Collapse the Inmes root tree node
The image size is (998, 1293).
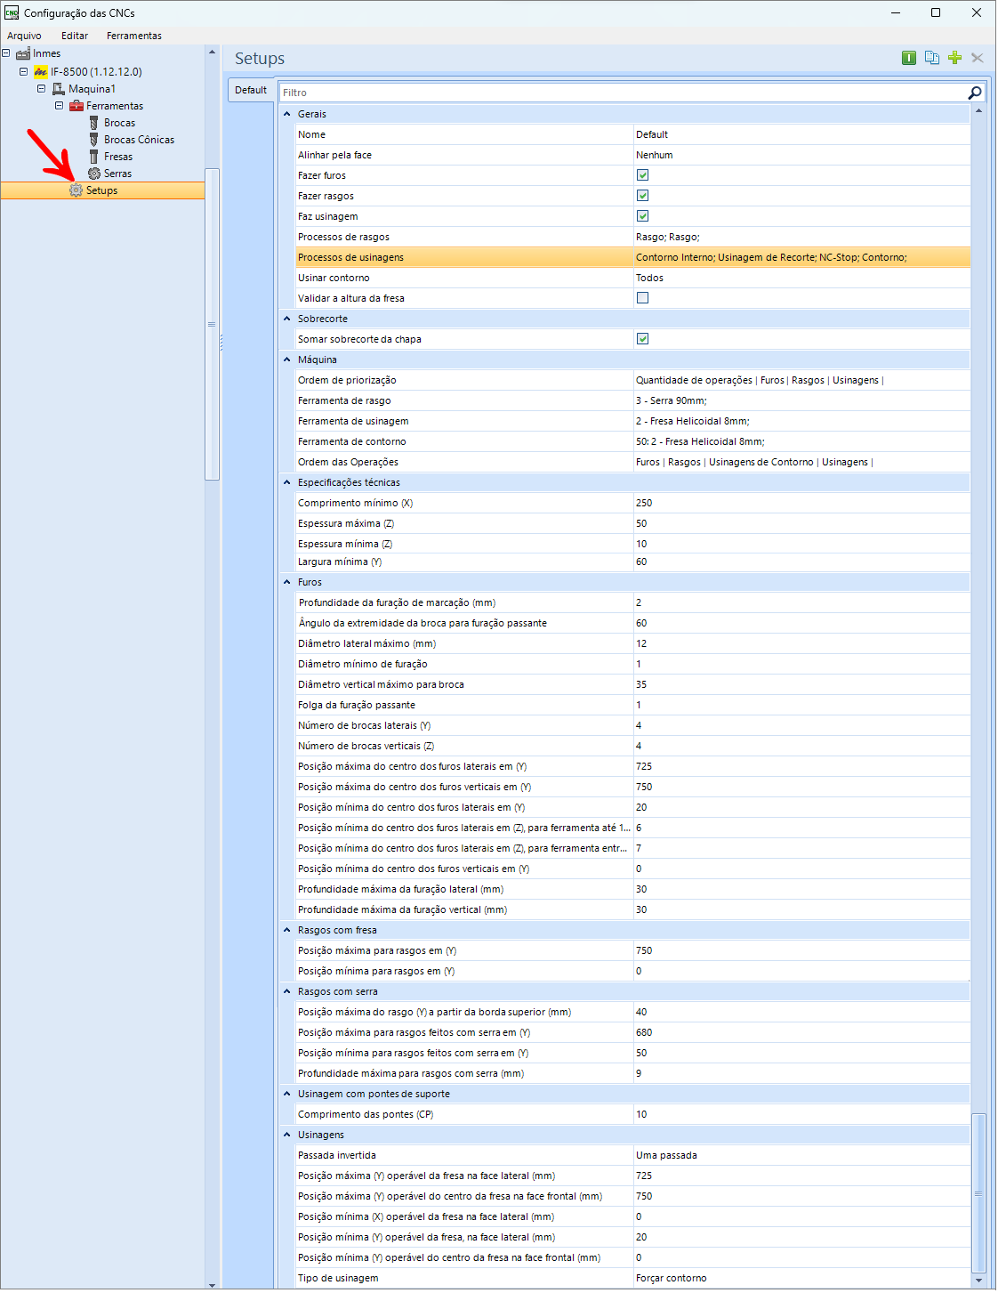6,53
